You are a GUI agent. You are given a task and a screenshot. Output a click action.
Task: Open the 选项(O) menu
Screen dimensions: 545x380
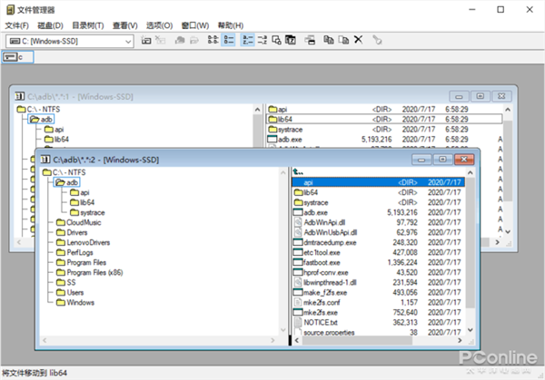(x=160, y=24)
